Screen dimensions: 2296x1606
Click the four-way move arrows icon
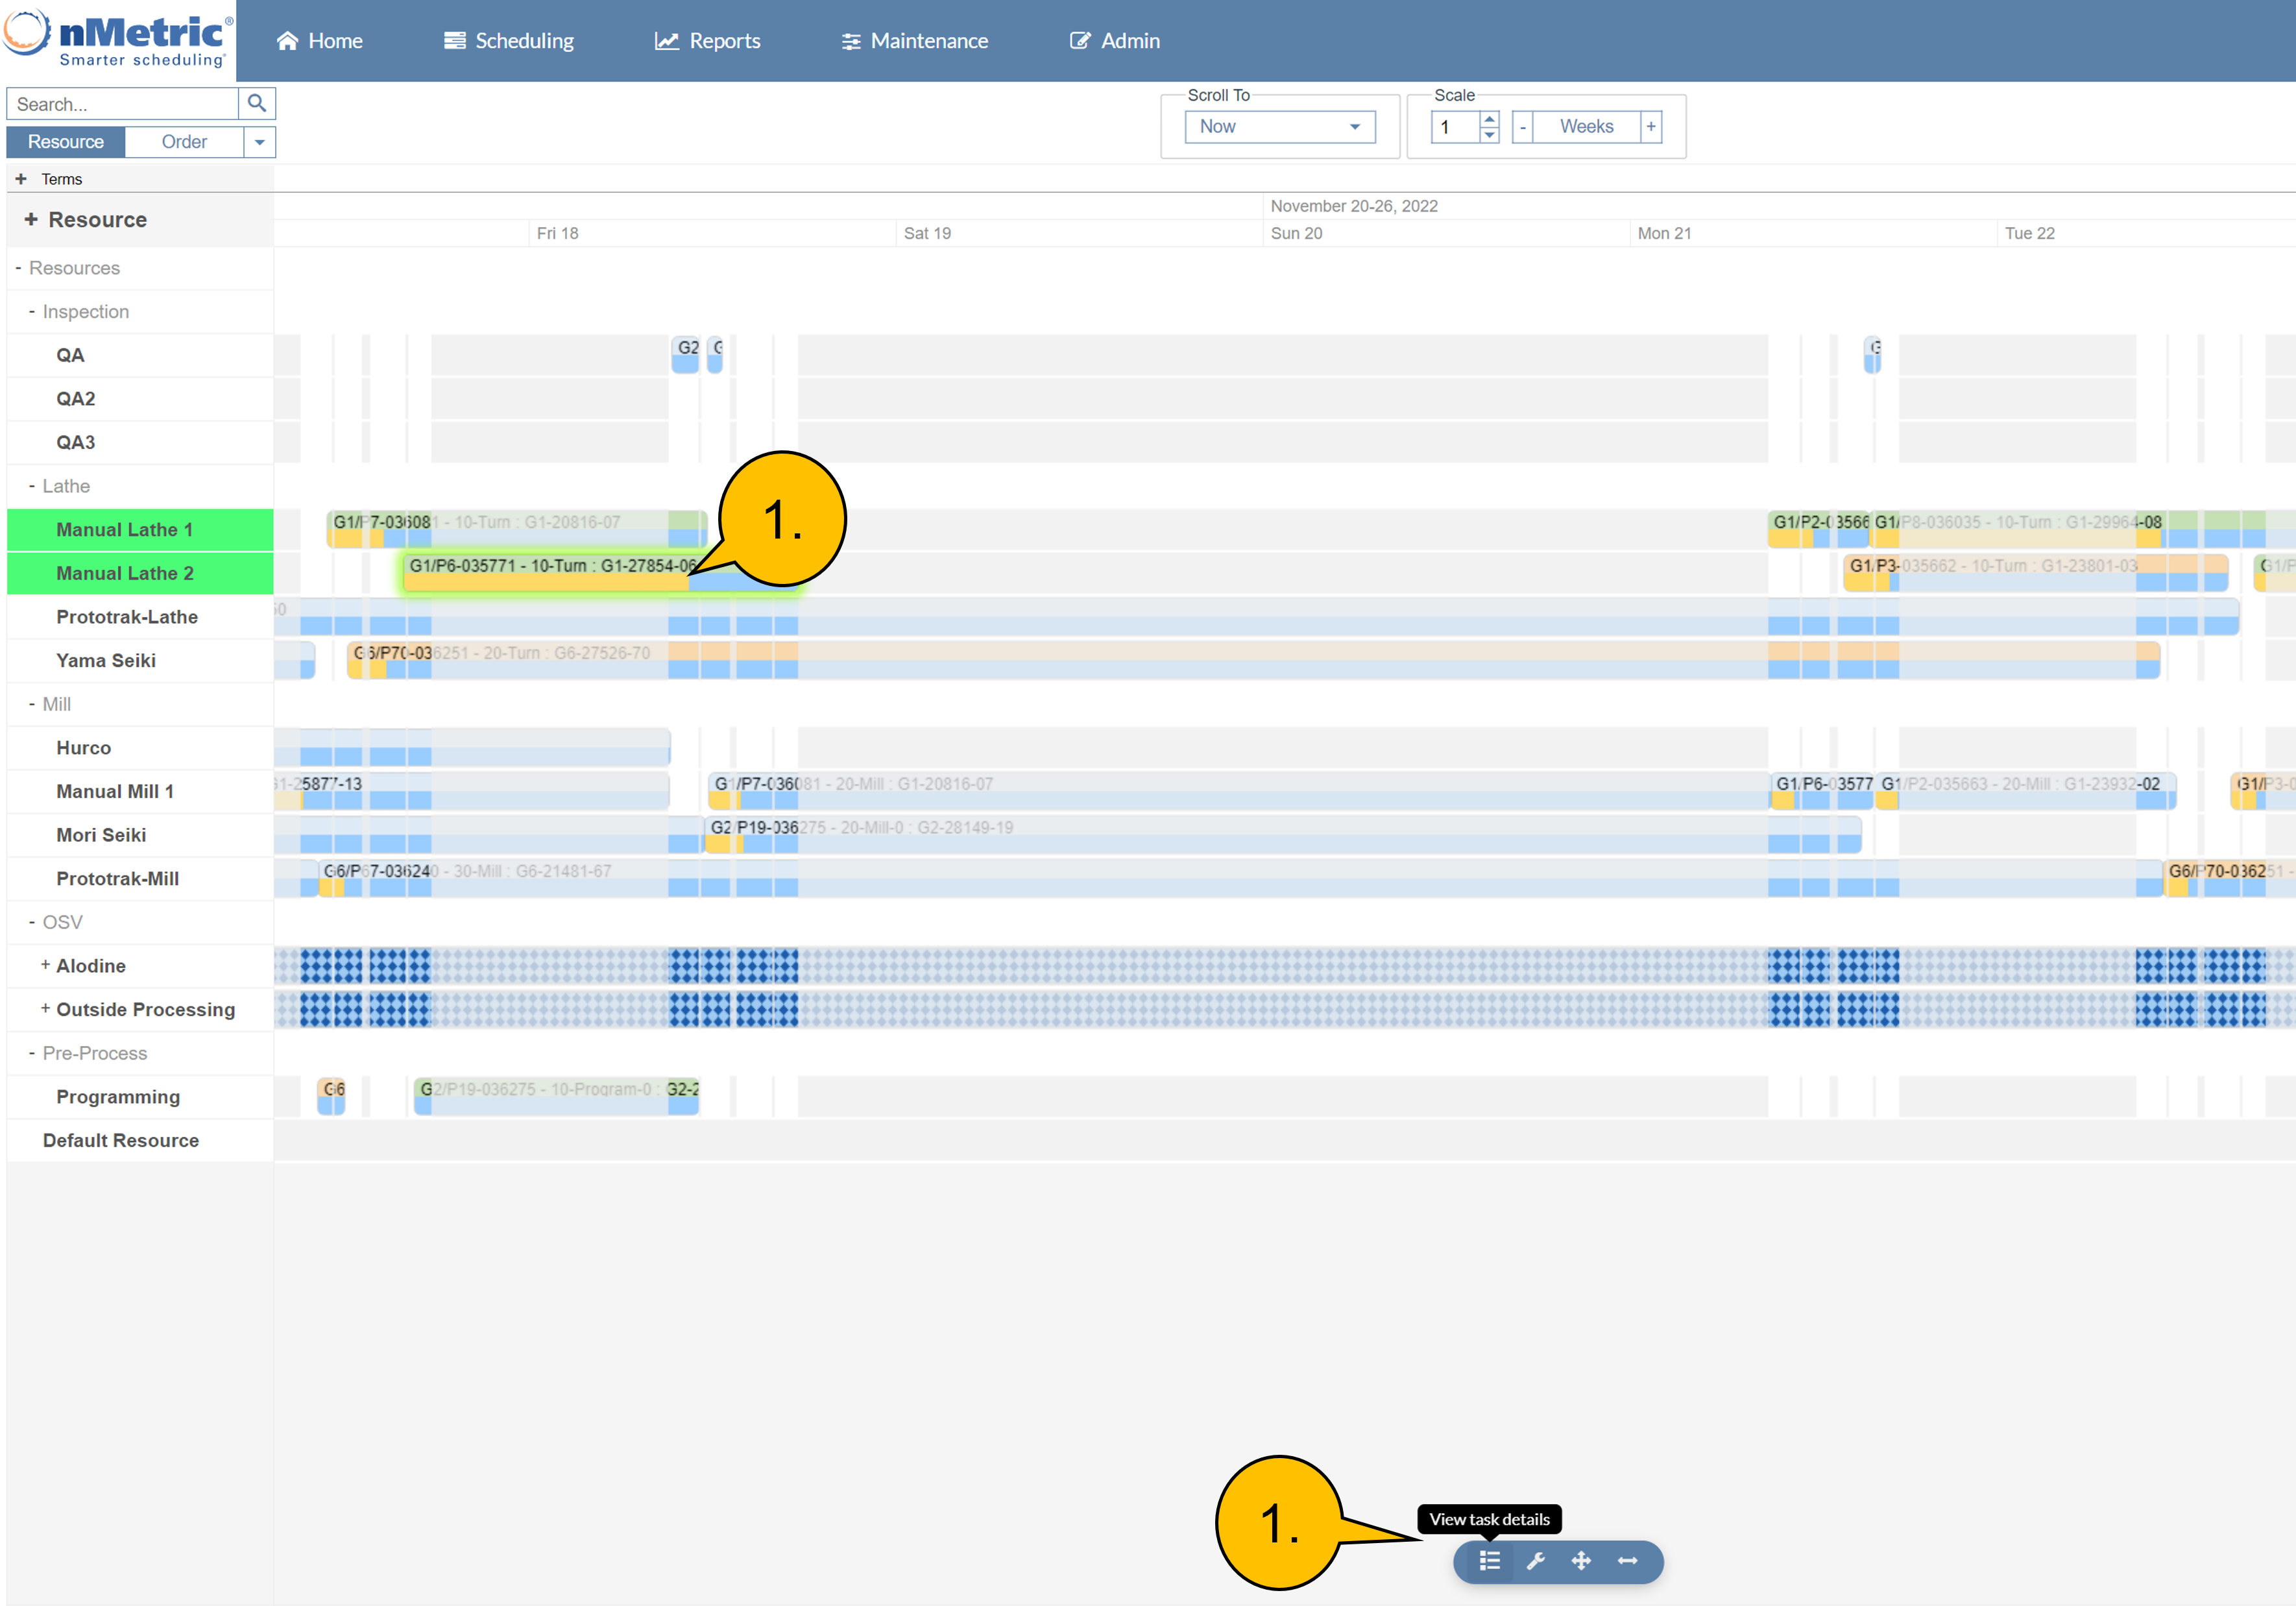pos(1581,1561)
